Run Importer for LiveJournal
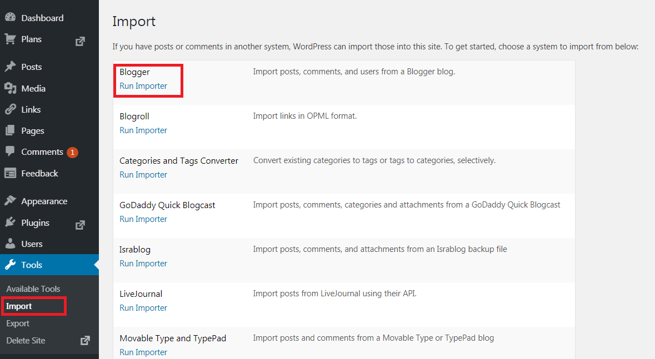This screenshot has width=655, height=359. point(143,307)
